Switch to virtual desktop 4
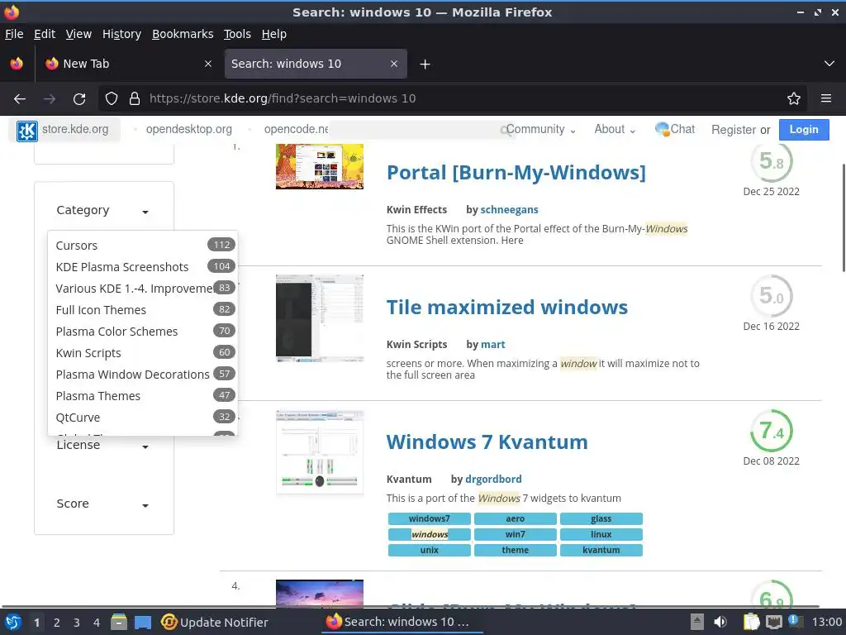 tap(97, 623)
